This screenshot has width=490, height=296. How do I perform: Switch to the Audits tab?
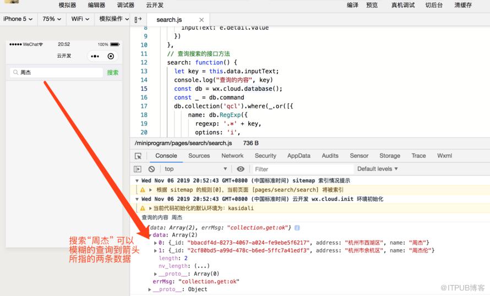click(x=330, y=156)
